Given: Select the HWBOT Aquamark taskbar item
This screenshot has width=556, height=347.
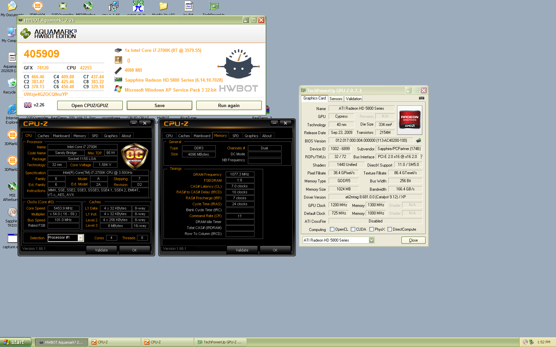Looking at the screenshot, I should (62, 342).
